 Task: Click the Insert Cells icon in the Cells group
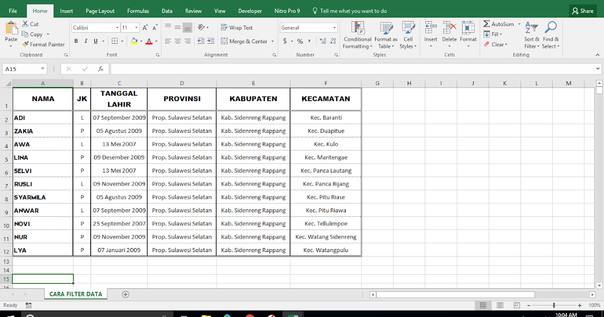point(430,30)
